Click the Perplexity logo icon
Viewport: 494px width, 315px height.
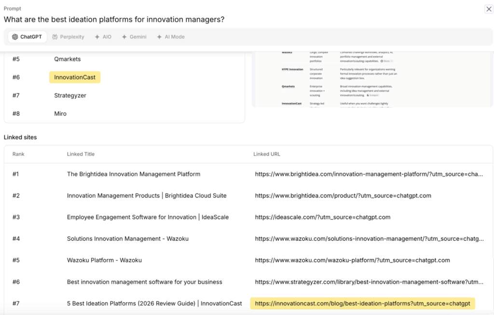(x=55, y=37)
